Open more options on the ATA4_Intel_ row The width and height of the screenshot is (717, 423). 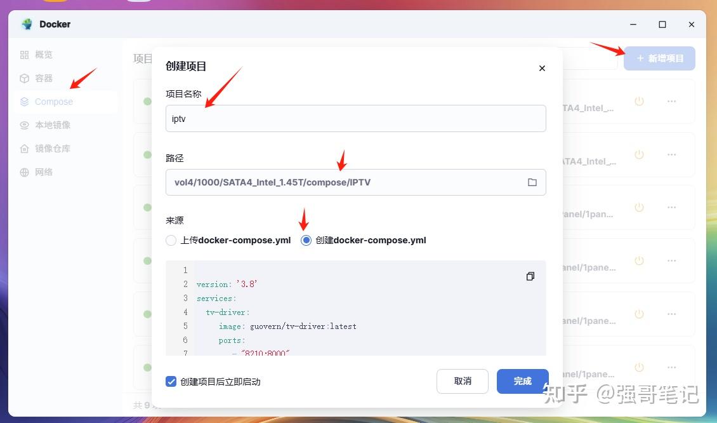coord(671,155)
